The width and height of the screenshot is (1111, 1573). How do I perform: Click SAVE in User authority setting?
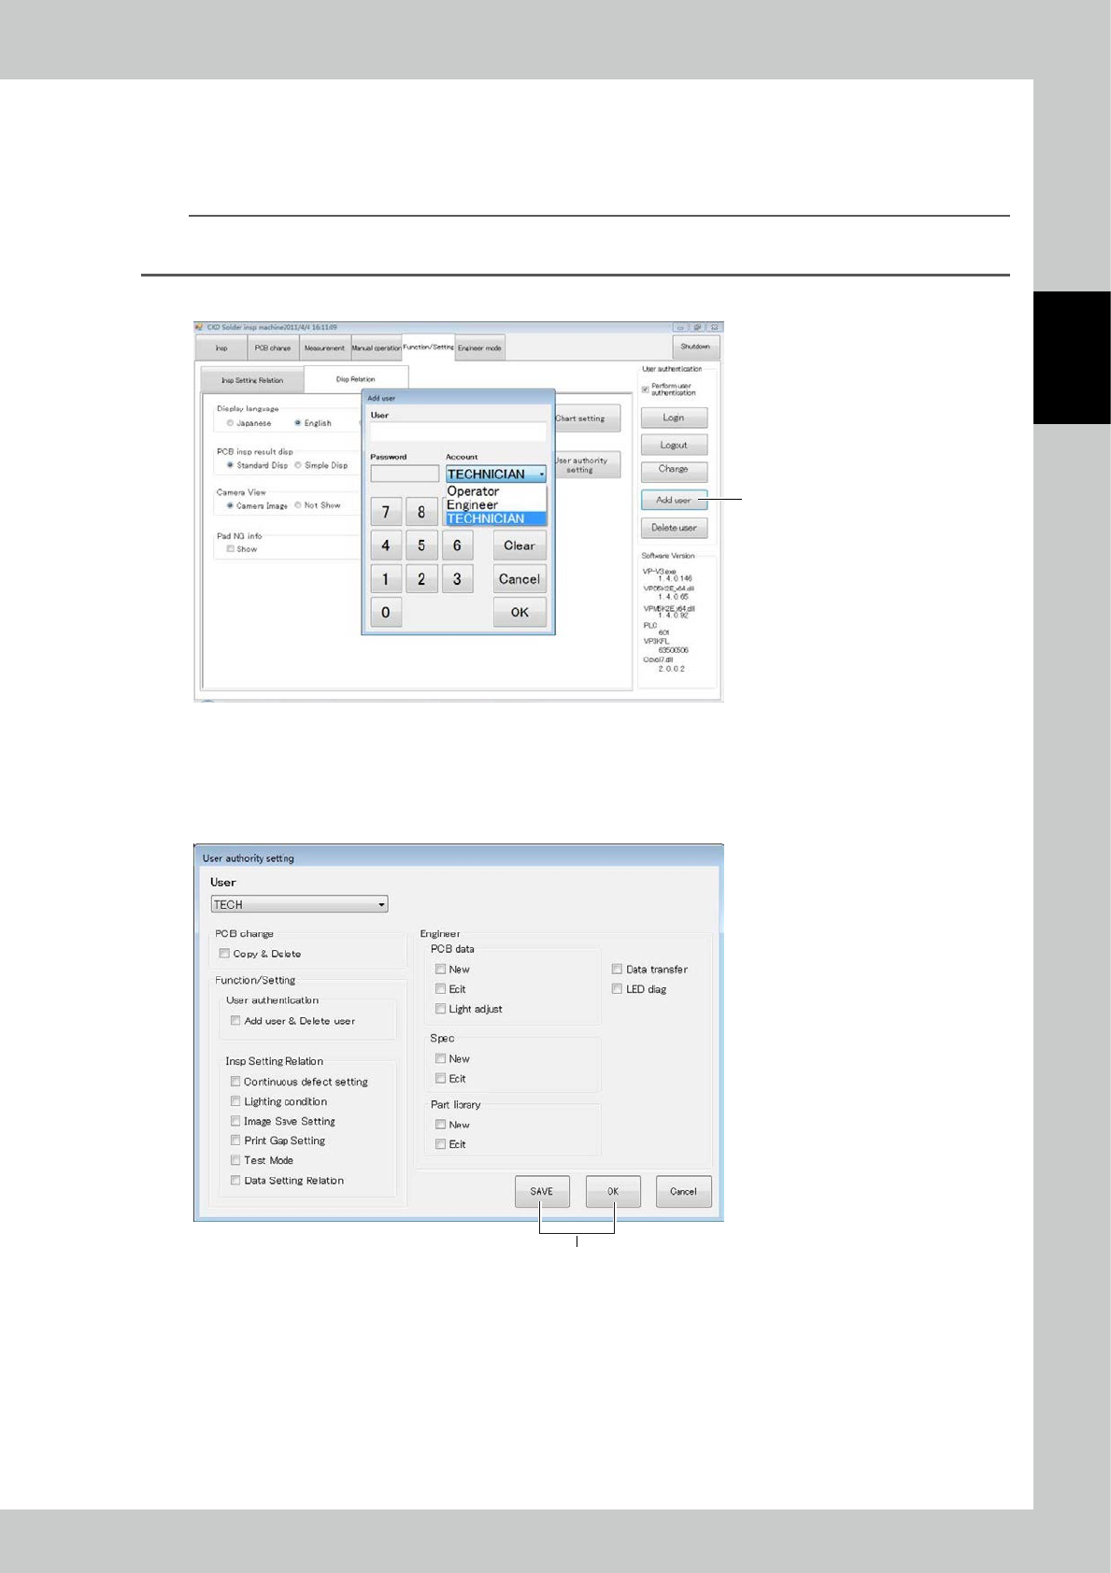point(542,1192)
